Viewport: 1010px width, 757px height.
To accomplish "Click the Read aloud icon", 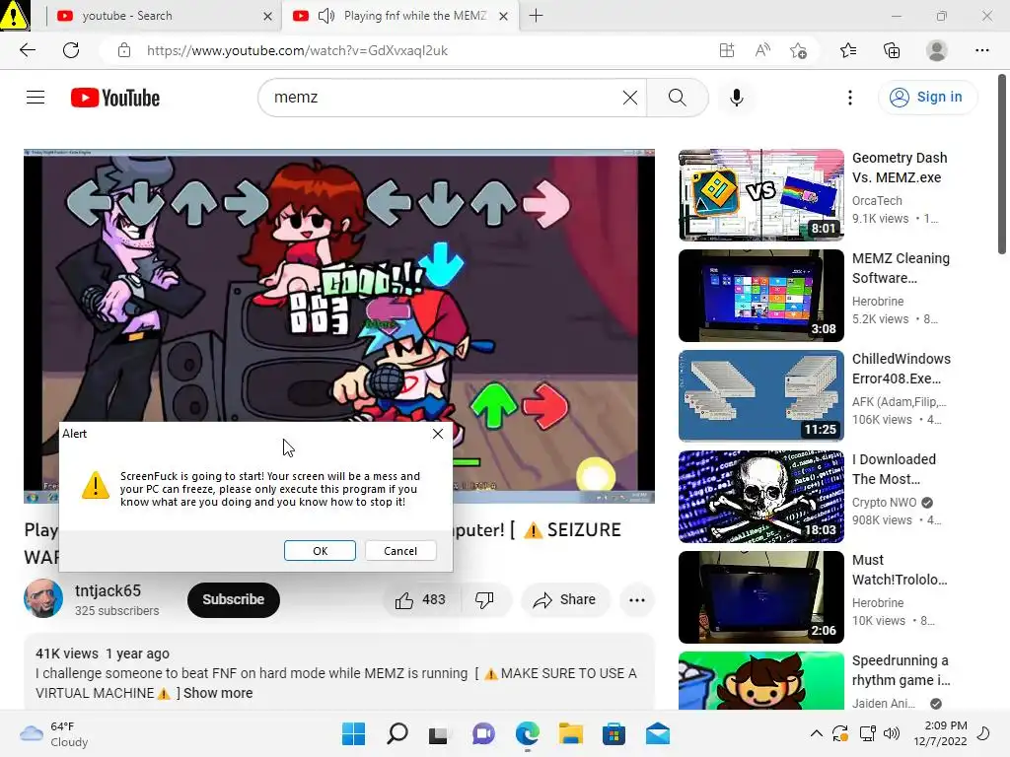I will (x=762, y=50).
